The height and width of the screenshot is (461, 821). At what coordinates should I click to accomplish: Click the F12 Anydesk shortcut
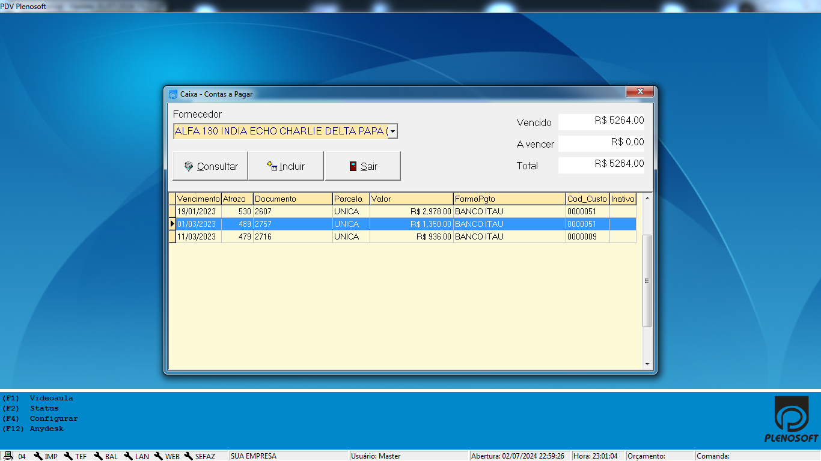tap(32, 429)
